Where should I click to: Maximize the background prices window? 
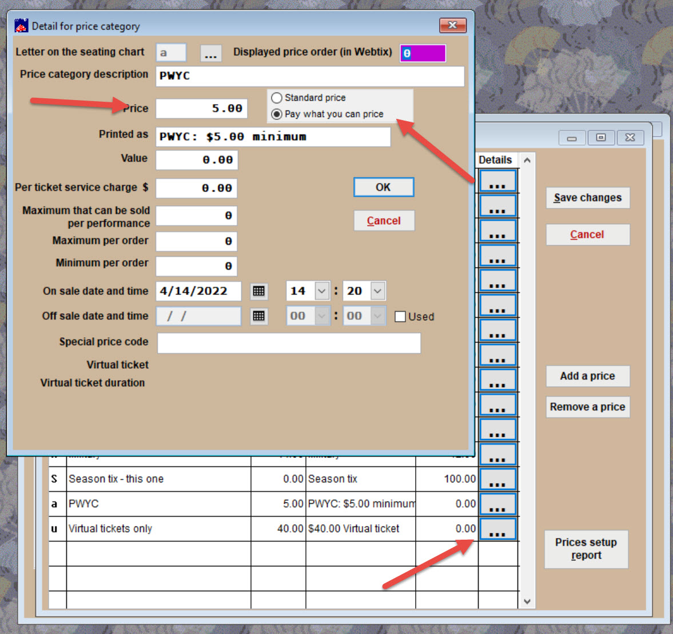[x=601, y=138]
